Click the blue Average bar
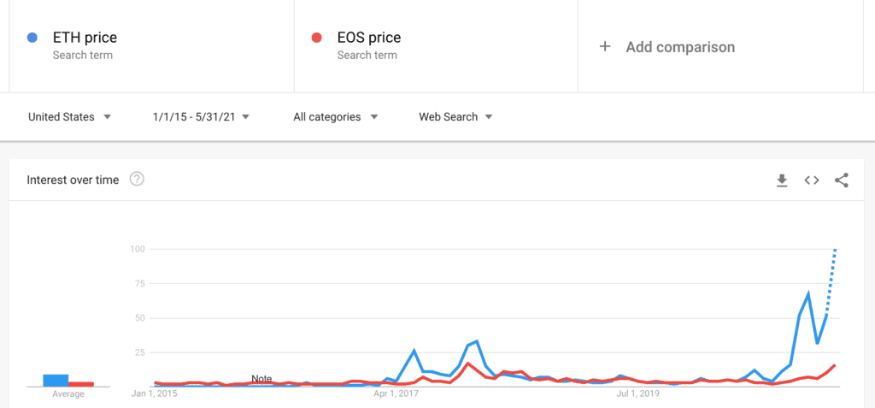 (x=56, y=381)
